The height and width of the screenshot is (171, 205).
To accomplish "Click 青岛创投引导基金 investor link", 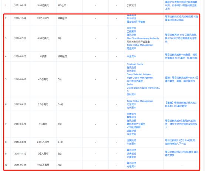I will coord(136,22).
